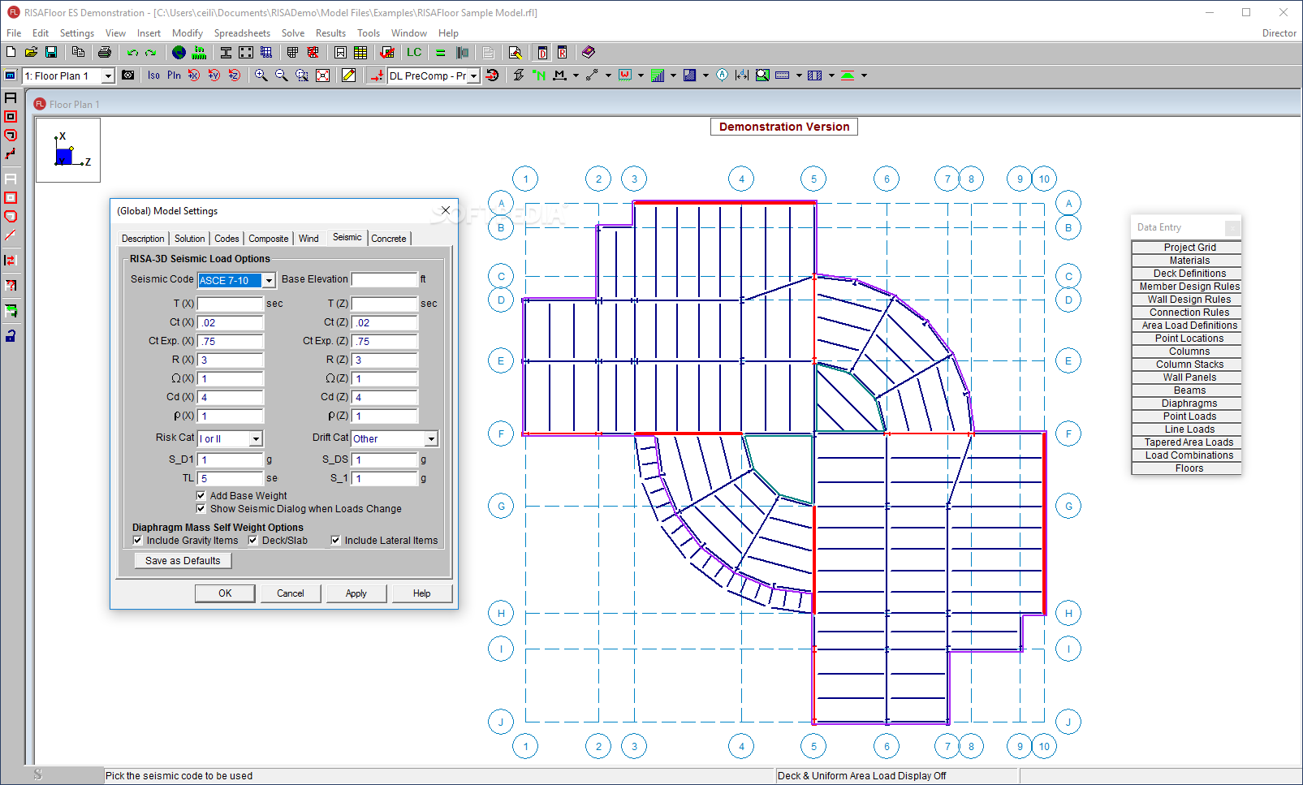Image resolution: width=1303 pixels, height=785 pixels.
Task: Redo the last action
Action: 150,52
